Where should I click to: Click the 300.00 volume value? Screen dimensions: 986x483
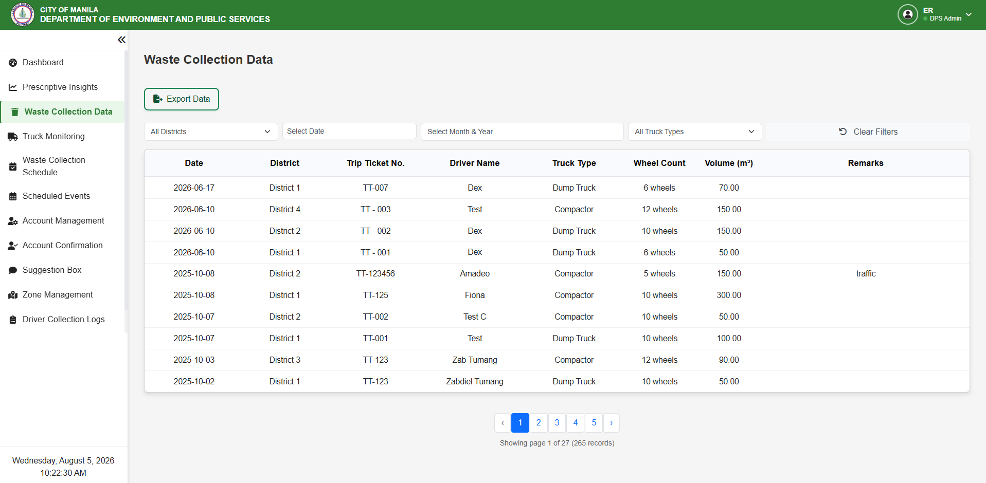[x=729, y=295]
